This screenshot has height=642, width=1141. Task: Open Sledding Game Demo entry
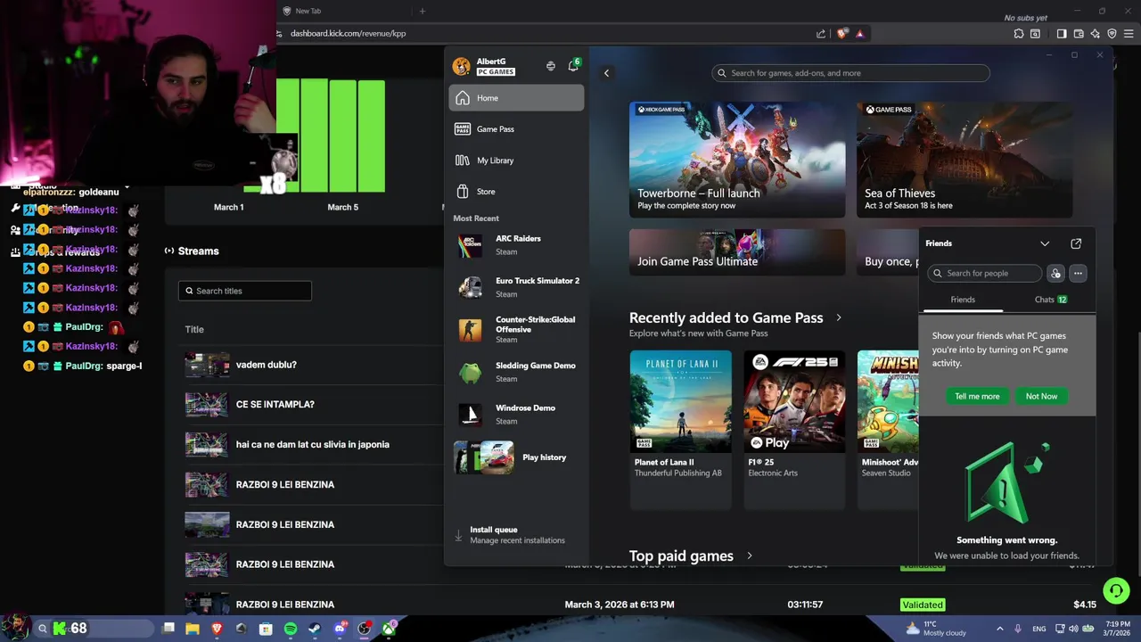tap(516, 372)
